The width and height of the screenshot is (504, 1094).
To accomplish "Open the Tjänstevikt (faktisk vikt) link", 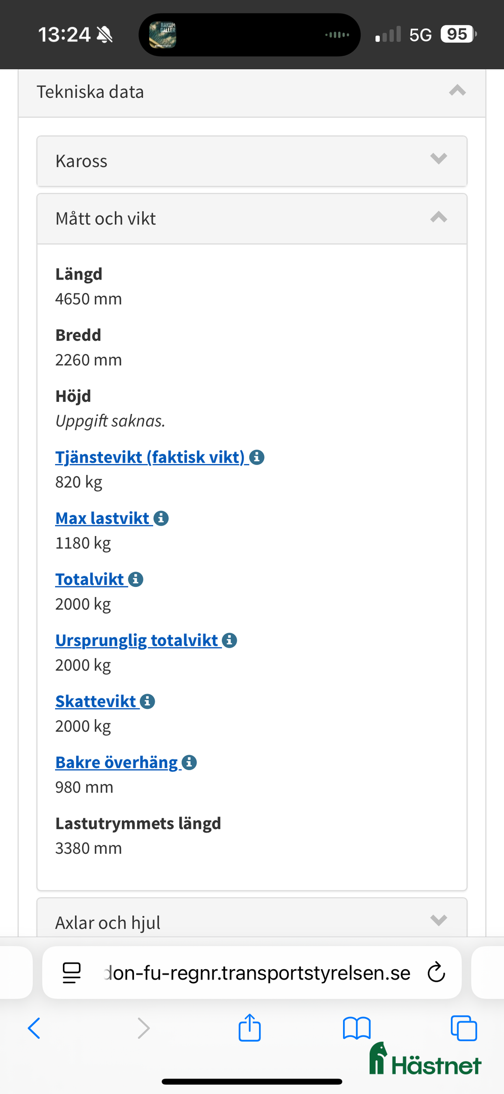I will coord(150,457).
